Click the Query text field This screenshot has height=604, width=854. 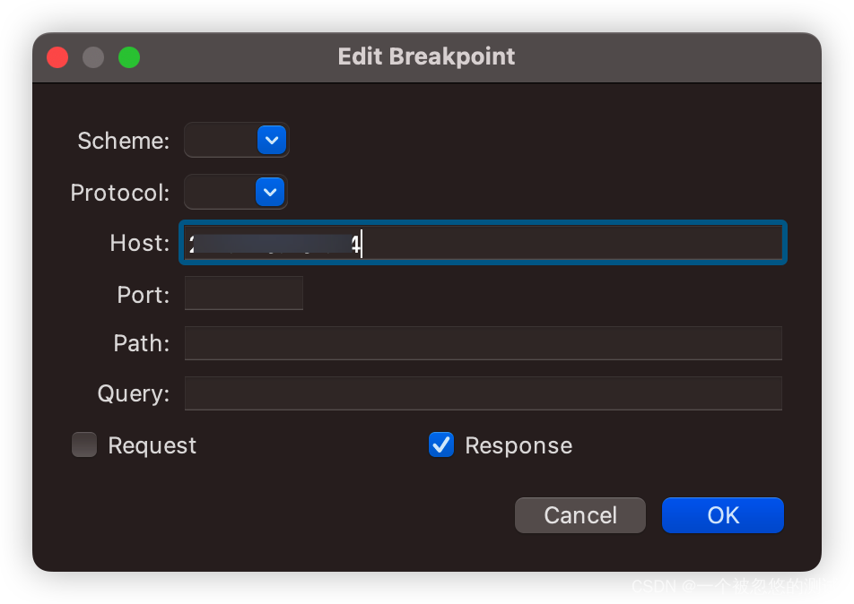click(x=483, y=393)
